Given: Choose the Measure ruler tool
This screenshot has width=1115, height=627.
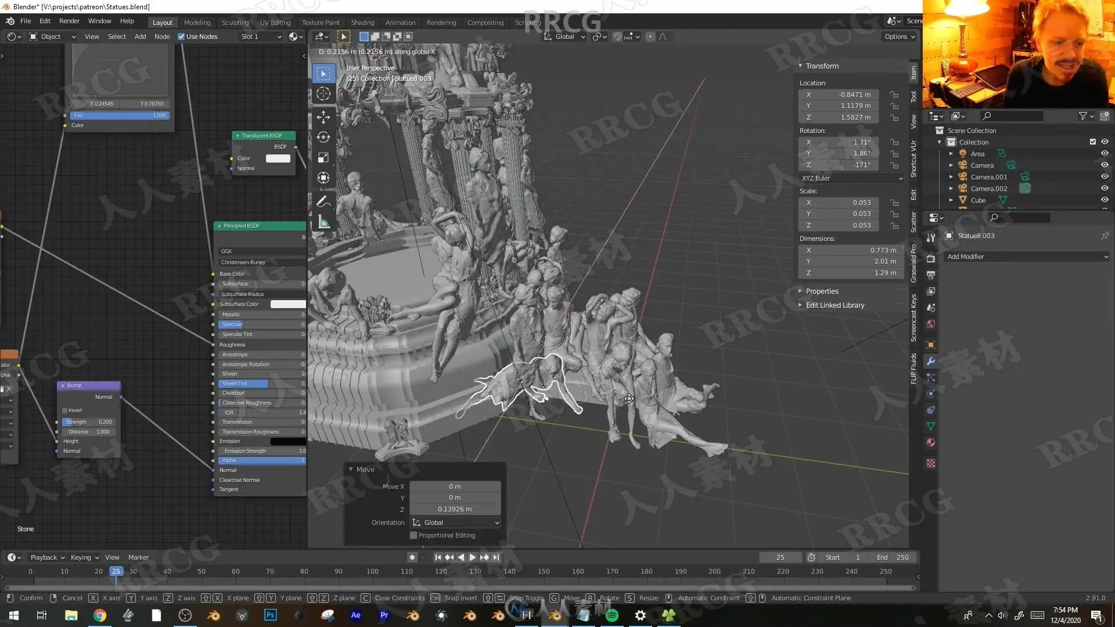Looking at the screenshot, I should [x=323, y=222].
